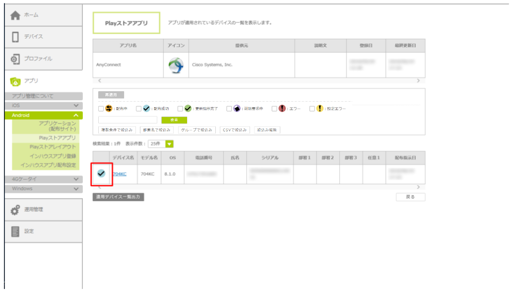
Task: Click right arrow of app table scrollbar
Action: click(418, 80)
